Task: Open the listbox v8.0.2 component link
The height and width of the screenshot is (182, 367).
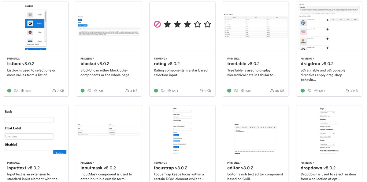Action: point(21,64)
